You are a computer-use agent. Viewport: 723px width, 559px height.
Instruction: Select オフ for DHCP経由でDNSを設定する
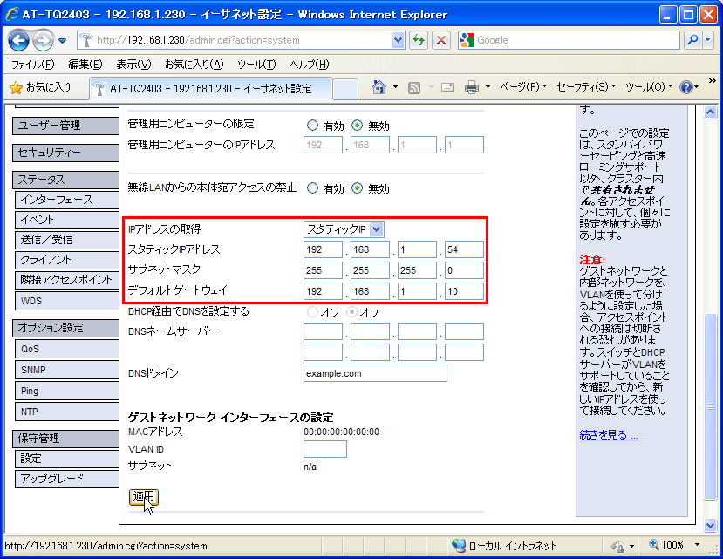click(x=351, y=312)
